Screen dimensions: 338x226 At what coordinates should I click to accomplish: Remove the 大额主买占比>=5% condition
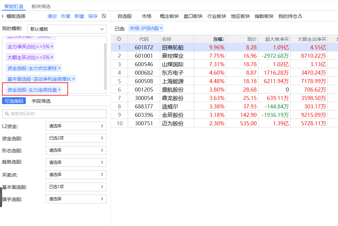pos(52,57)
